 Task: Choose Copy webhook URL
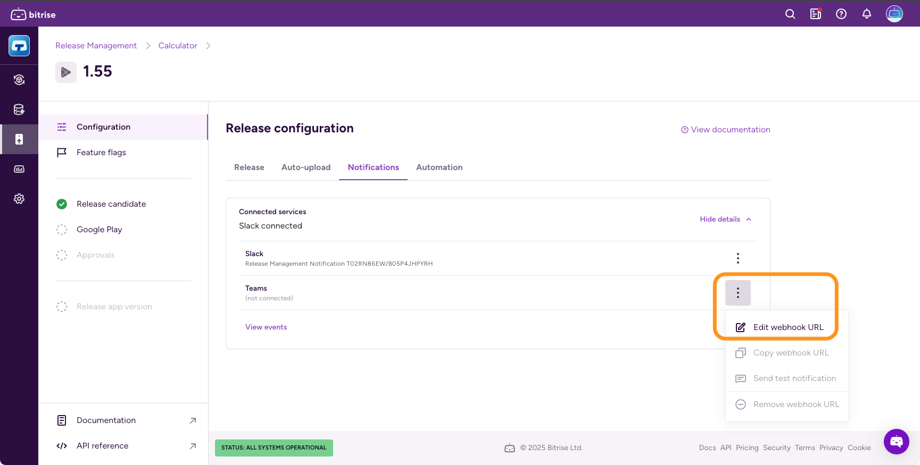click(x=787, y=353)
